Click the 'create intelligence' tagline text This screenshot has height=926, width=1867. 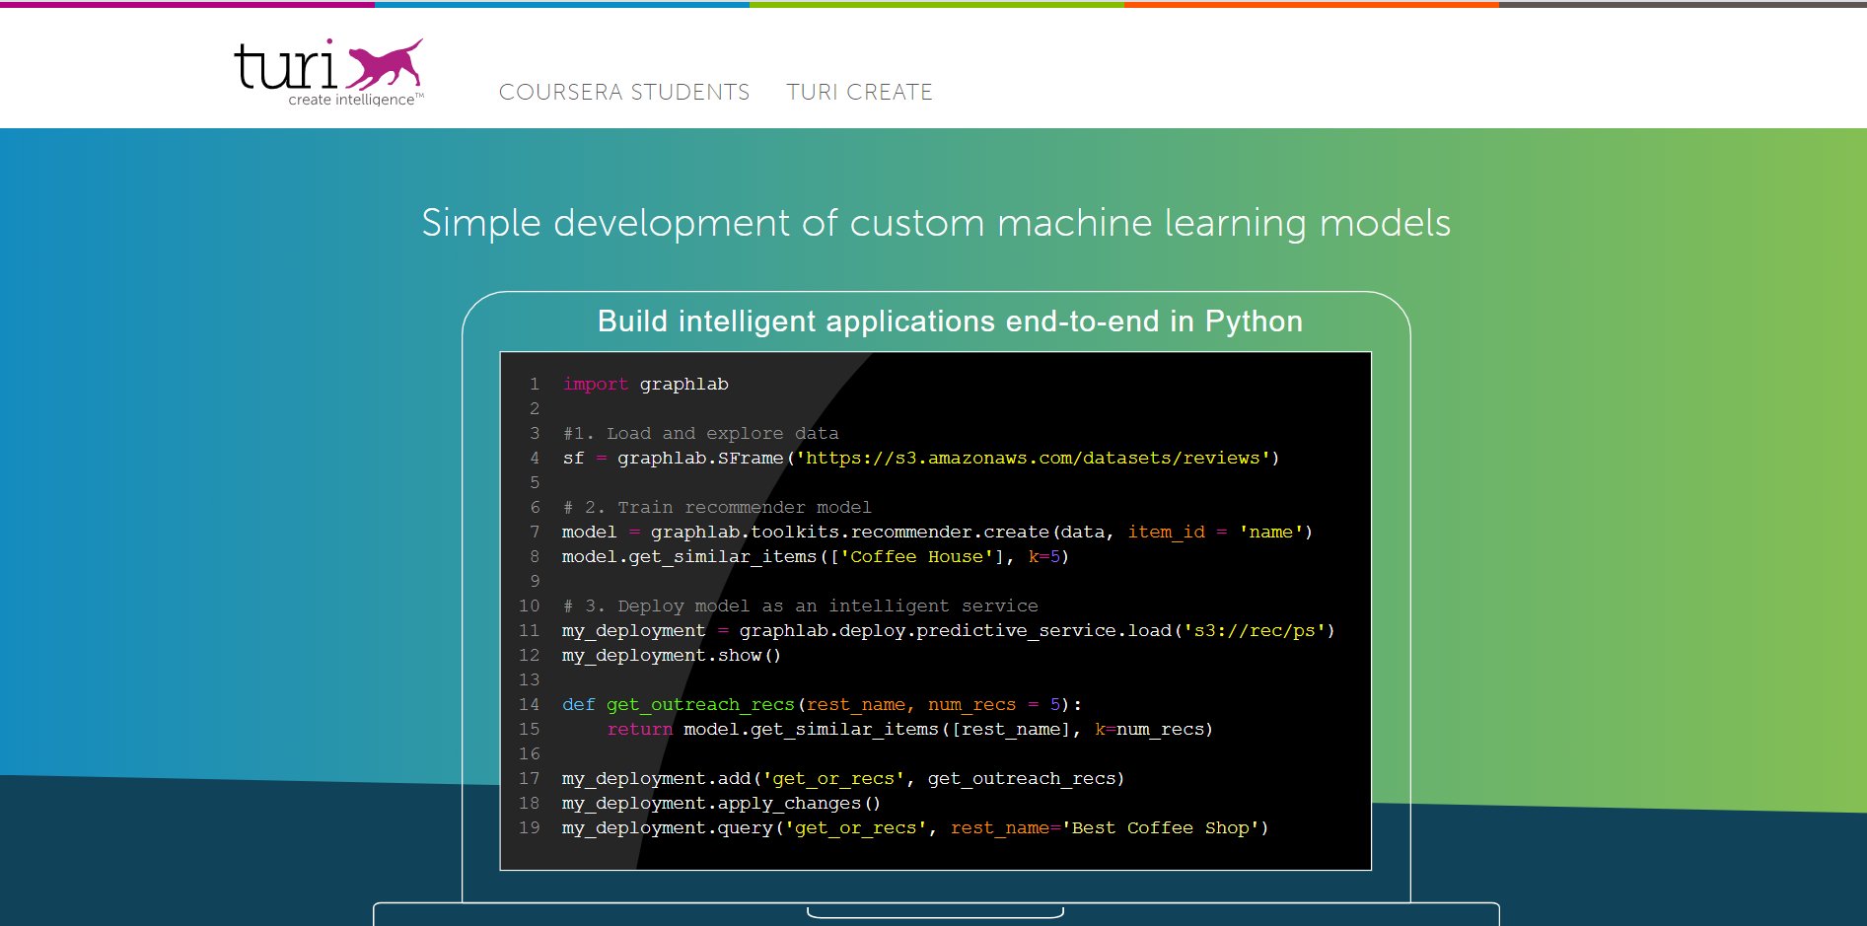click(x=355, y=100)
